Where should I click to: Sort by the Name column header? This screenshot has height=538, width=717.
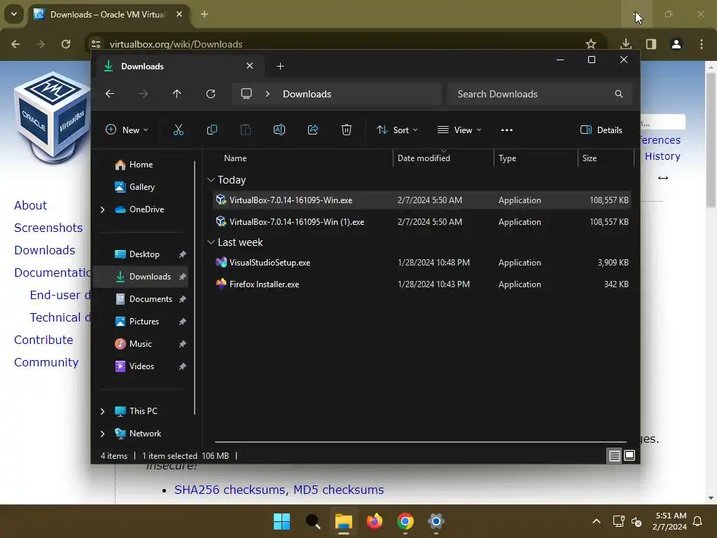(235, 158)
